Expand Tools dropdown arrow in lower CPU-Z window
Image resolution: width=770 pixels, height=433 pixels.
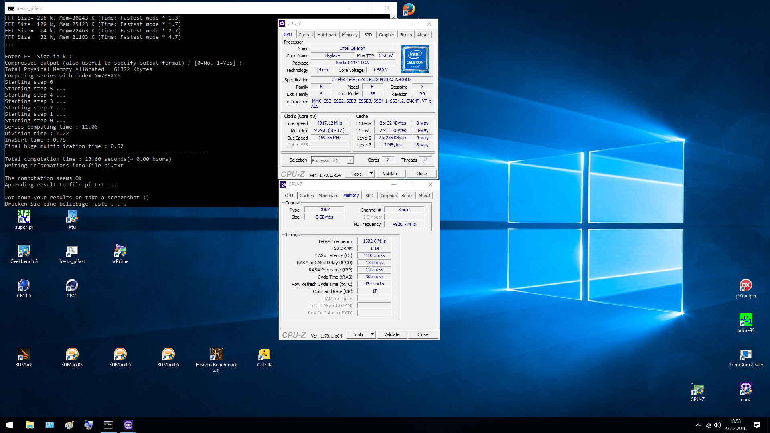[373, 334]
